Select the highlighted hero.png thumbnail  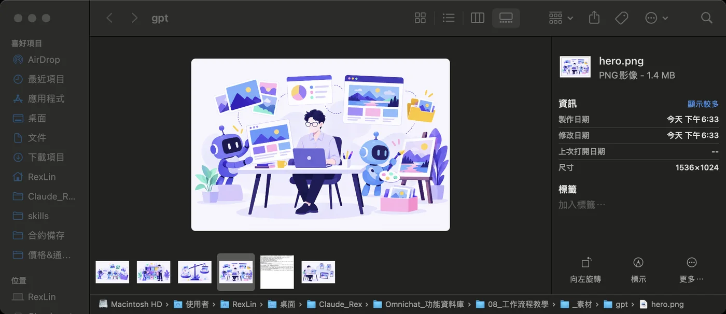236,272
